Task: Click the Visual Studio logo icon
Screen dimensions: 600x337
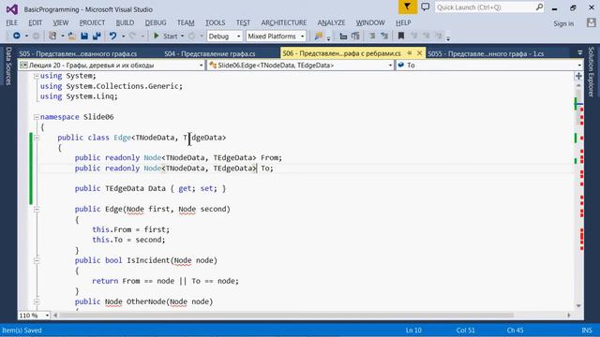Action: point(12,9)
